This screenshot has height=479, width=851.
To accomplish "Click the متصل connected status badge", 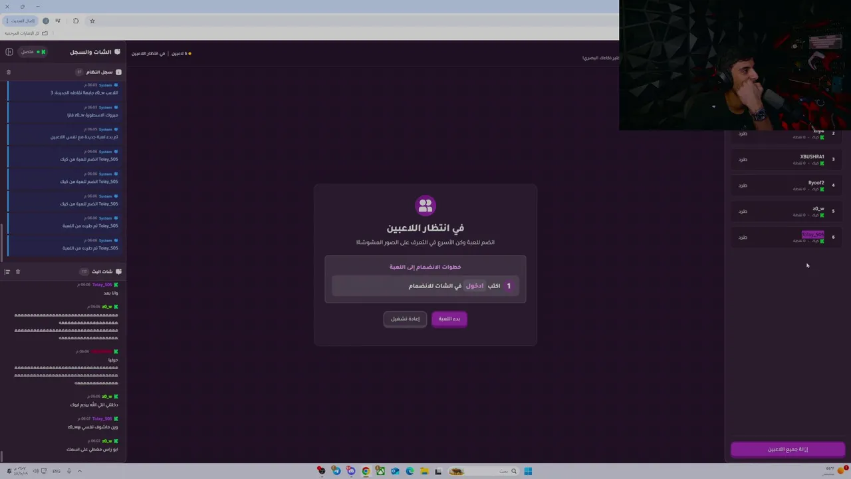I will click(x=33, y=52).
